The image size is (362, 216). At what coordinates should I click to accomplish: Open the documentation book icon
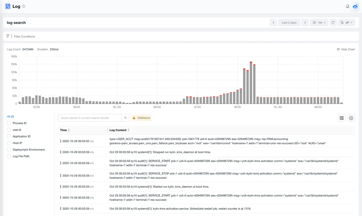pyautogui.click(x=347, y=6)
